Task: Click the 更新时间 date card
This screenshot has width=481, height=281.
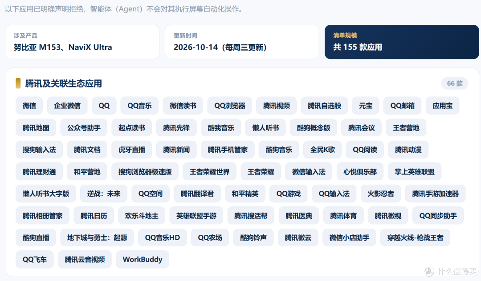Action: (242, 42)
